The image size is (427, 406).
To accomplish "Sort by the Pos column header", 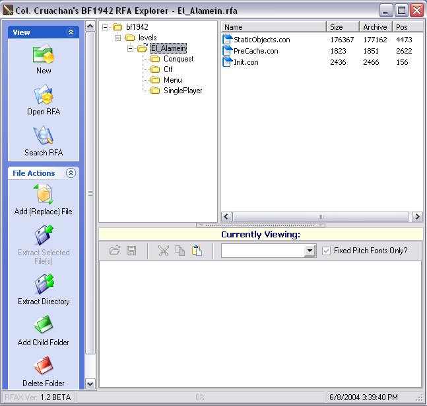I will click(408, 27).
